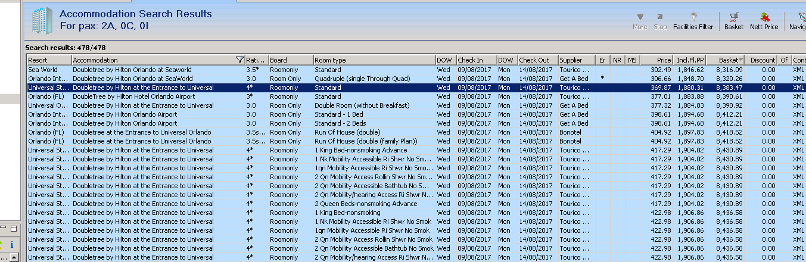Viewport: 806px width, 262px height.
Task: Select the Standard - 1 Bed row
Action: click(x=416, y=114)
